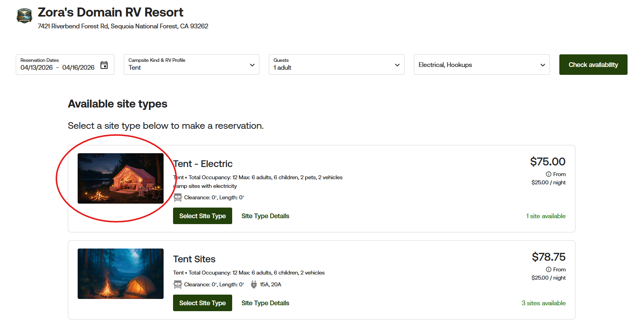
Task: Click the info icon beside Tent Sites price
Action: 548,269
